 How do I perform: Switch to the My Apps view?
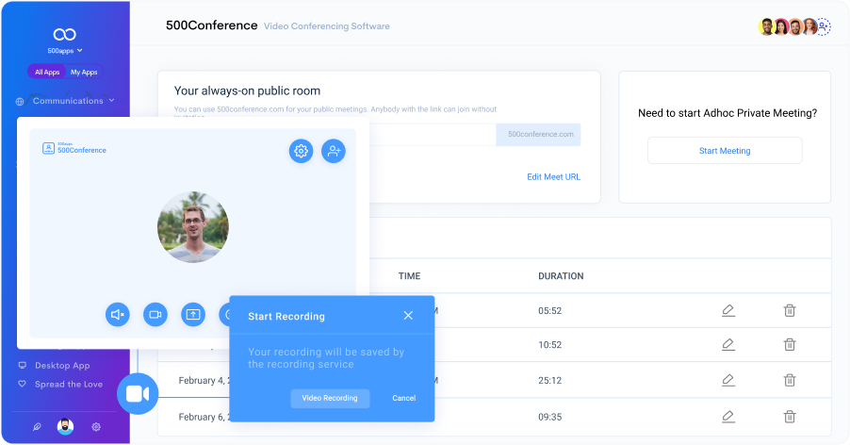click(84, 72)
